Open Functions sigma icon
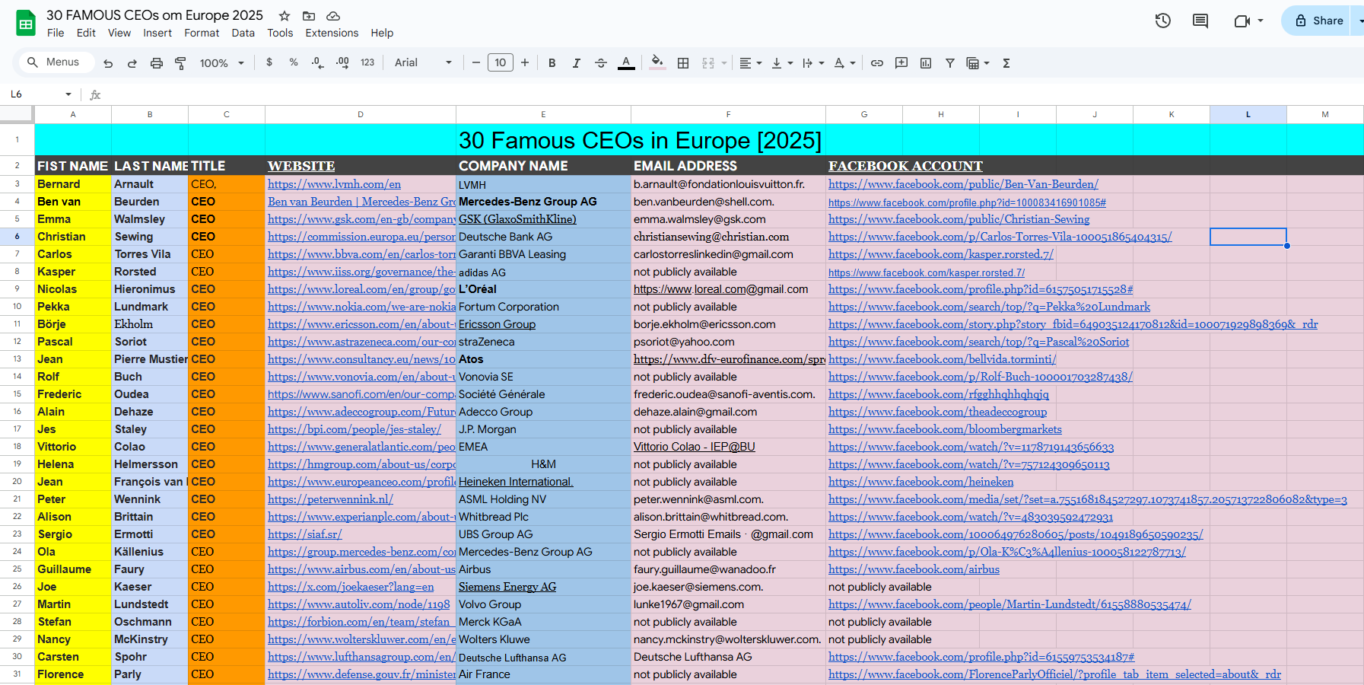 tap(1006, 63)
